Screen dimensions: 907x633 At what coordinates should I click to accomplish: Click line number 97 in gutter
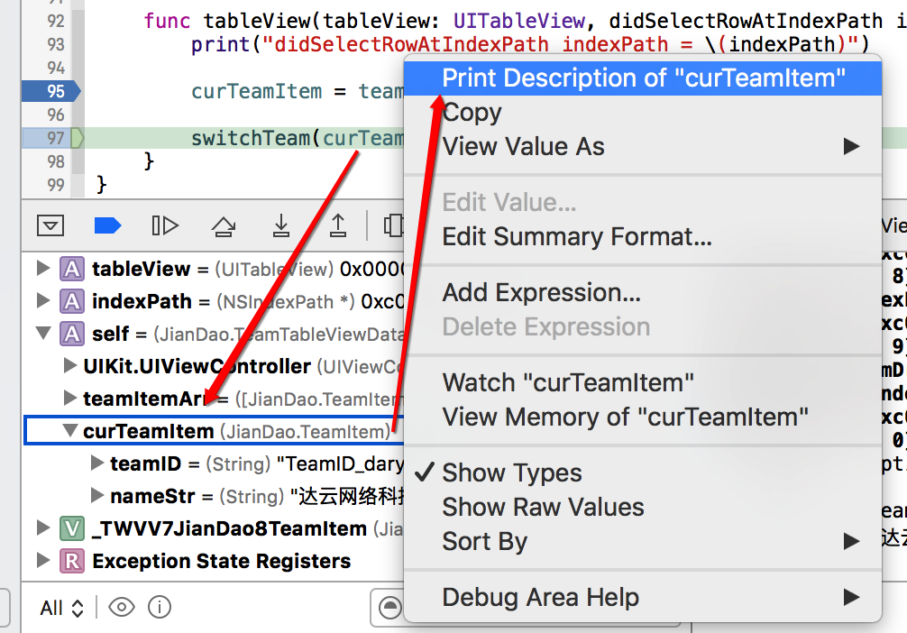(x=56, y=138)
